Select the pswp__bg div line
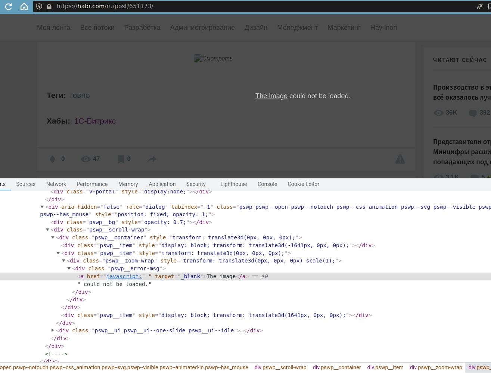The width and height of the screenshot is (491, 373). (x=131, y=222)
